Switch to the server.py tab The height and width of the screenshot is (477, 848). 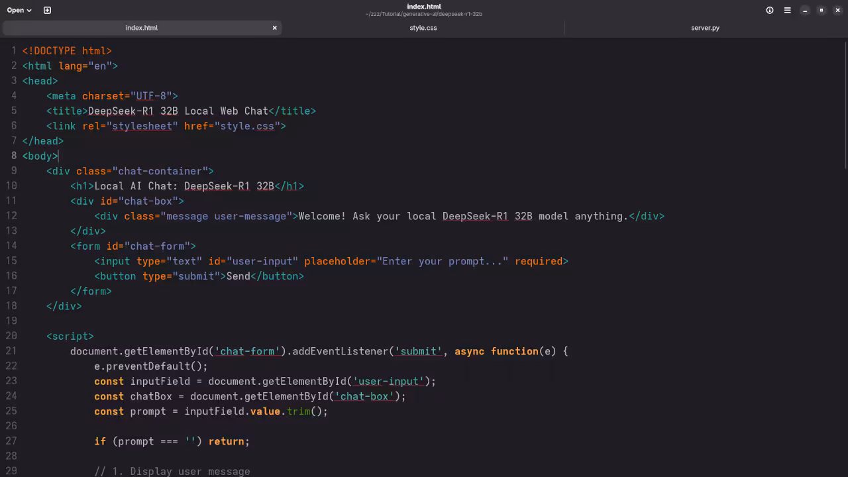click(x=705, y=28)
